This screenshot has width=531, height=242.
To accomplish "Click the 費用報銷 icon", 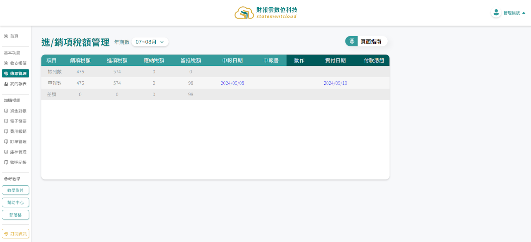I will coord(6,131).
